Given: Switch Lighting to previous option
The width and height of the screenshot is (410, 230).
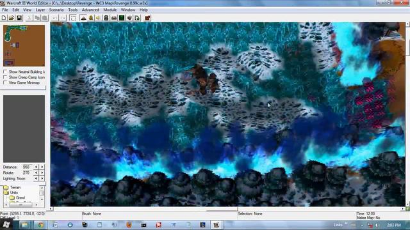Looking at the screenshot, I should [x=36, y=179].
